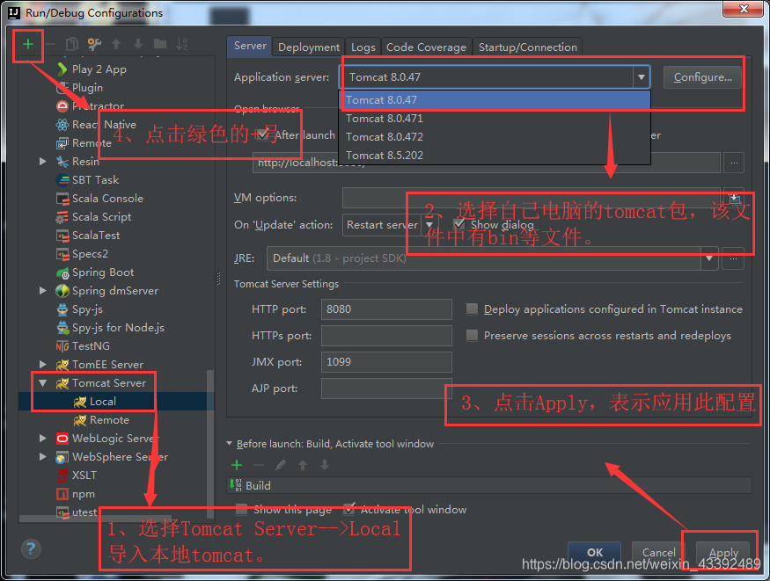Screen dimensions: 770x581
Task: Select Spy-js configuration type
Action: (87, 309)
